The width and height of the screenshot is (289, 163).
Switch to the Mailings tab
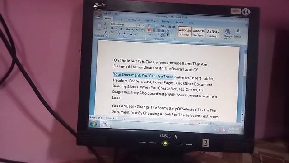pyautogui.click(x=166, y=21)
